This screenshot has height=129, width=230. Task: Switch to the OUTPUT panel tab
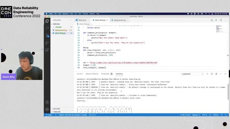(x=80, y=74)
